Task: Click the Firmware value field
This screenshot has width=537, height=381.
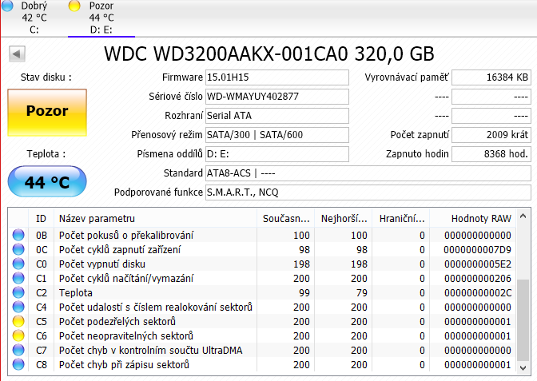Action: 276,77
